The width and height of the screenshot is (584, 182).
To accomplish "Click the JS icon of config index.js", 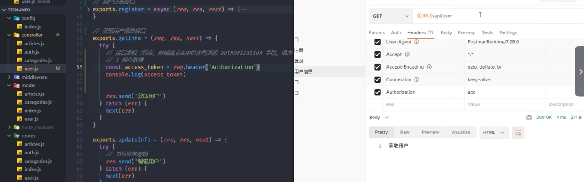I will click(x=20, y=27).
